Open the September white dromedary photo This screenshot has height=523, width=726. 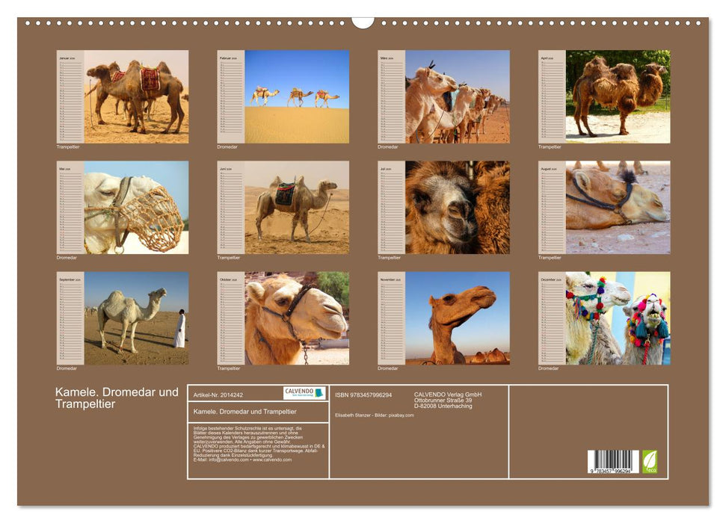(136, 318)
